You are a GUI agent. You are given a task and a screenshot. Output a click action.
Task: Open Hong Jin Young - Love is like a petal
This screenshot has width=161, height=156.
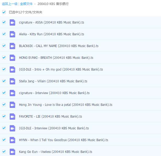coord(66,105)
